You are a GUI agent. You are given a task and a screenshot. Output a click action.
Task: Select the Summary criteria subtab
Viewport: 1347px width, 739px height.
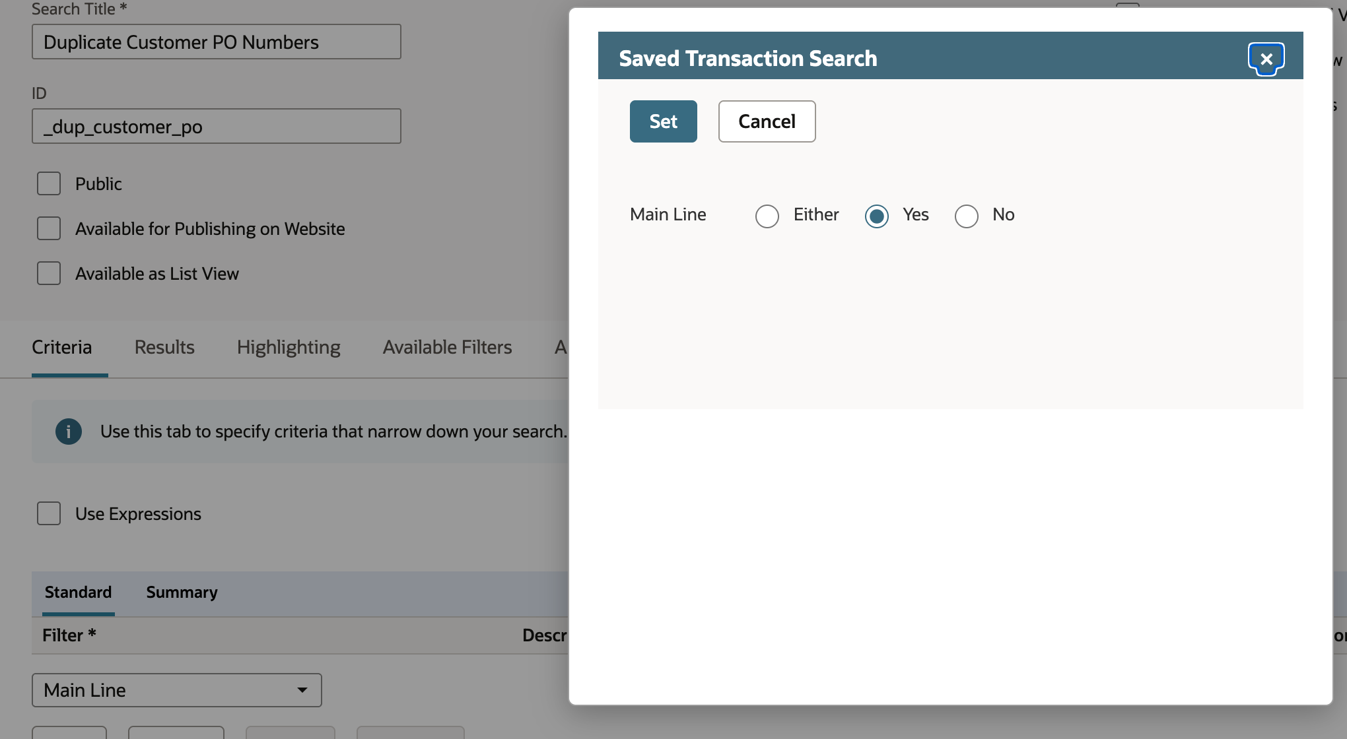click(182, 593)
